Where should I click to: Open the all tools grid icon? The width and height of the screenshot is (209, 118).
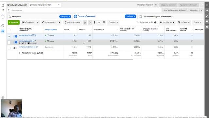tap(3, 10)
